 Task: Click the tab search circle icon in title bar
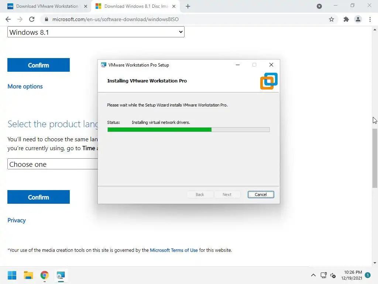click(319, 6)
